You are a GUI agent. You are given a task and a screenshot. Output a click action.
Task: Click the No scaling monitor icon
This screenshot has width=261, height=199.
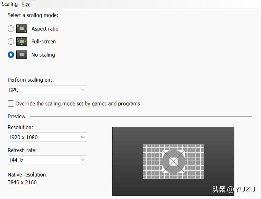pyautogui.click(x=22, y=55)
